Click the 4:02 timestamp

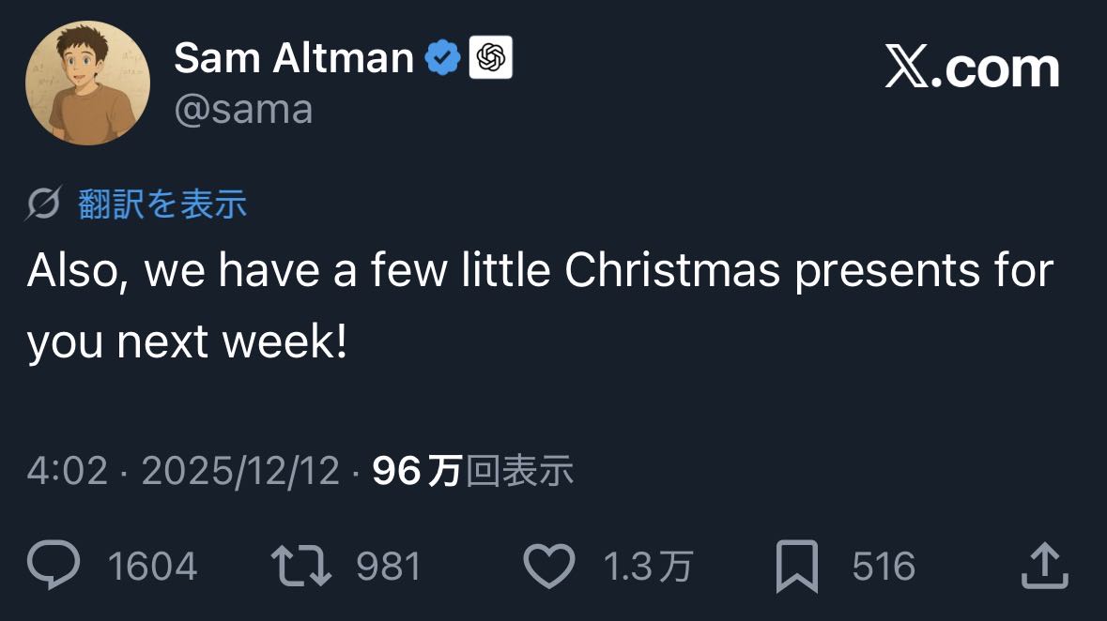[x=68, y=471]
